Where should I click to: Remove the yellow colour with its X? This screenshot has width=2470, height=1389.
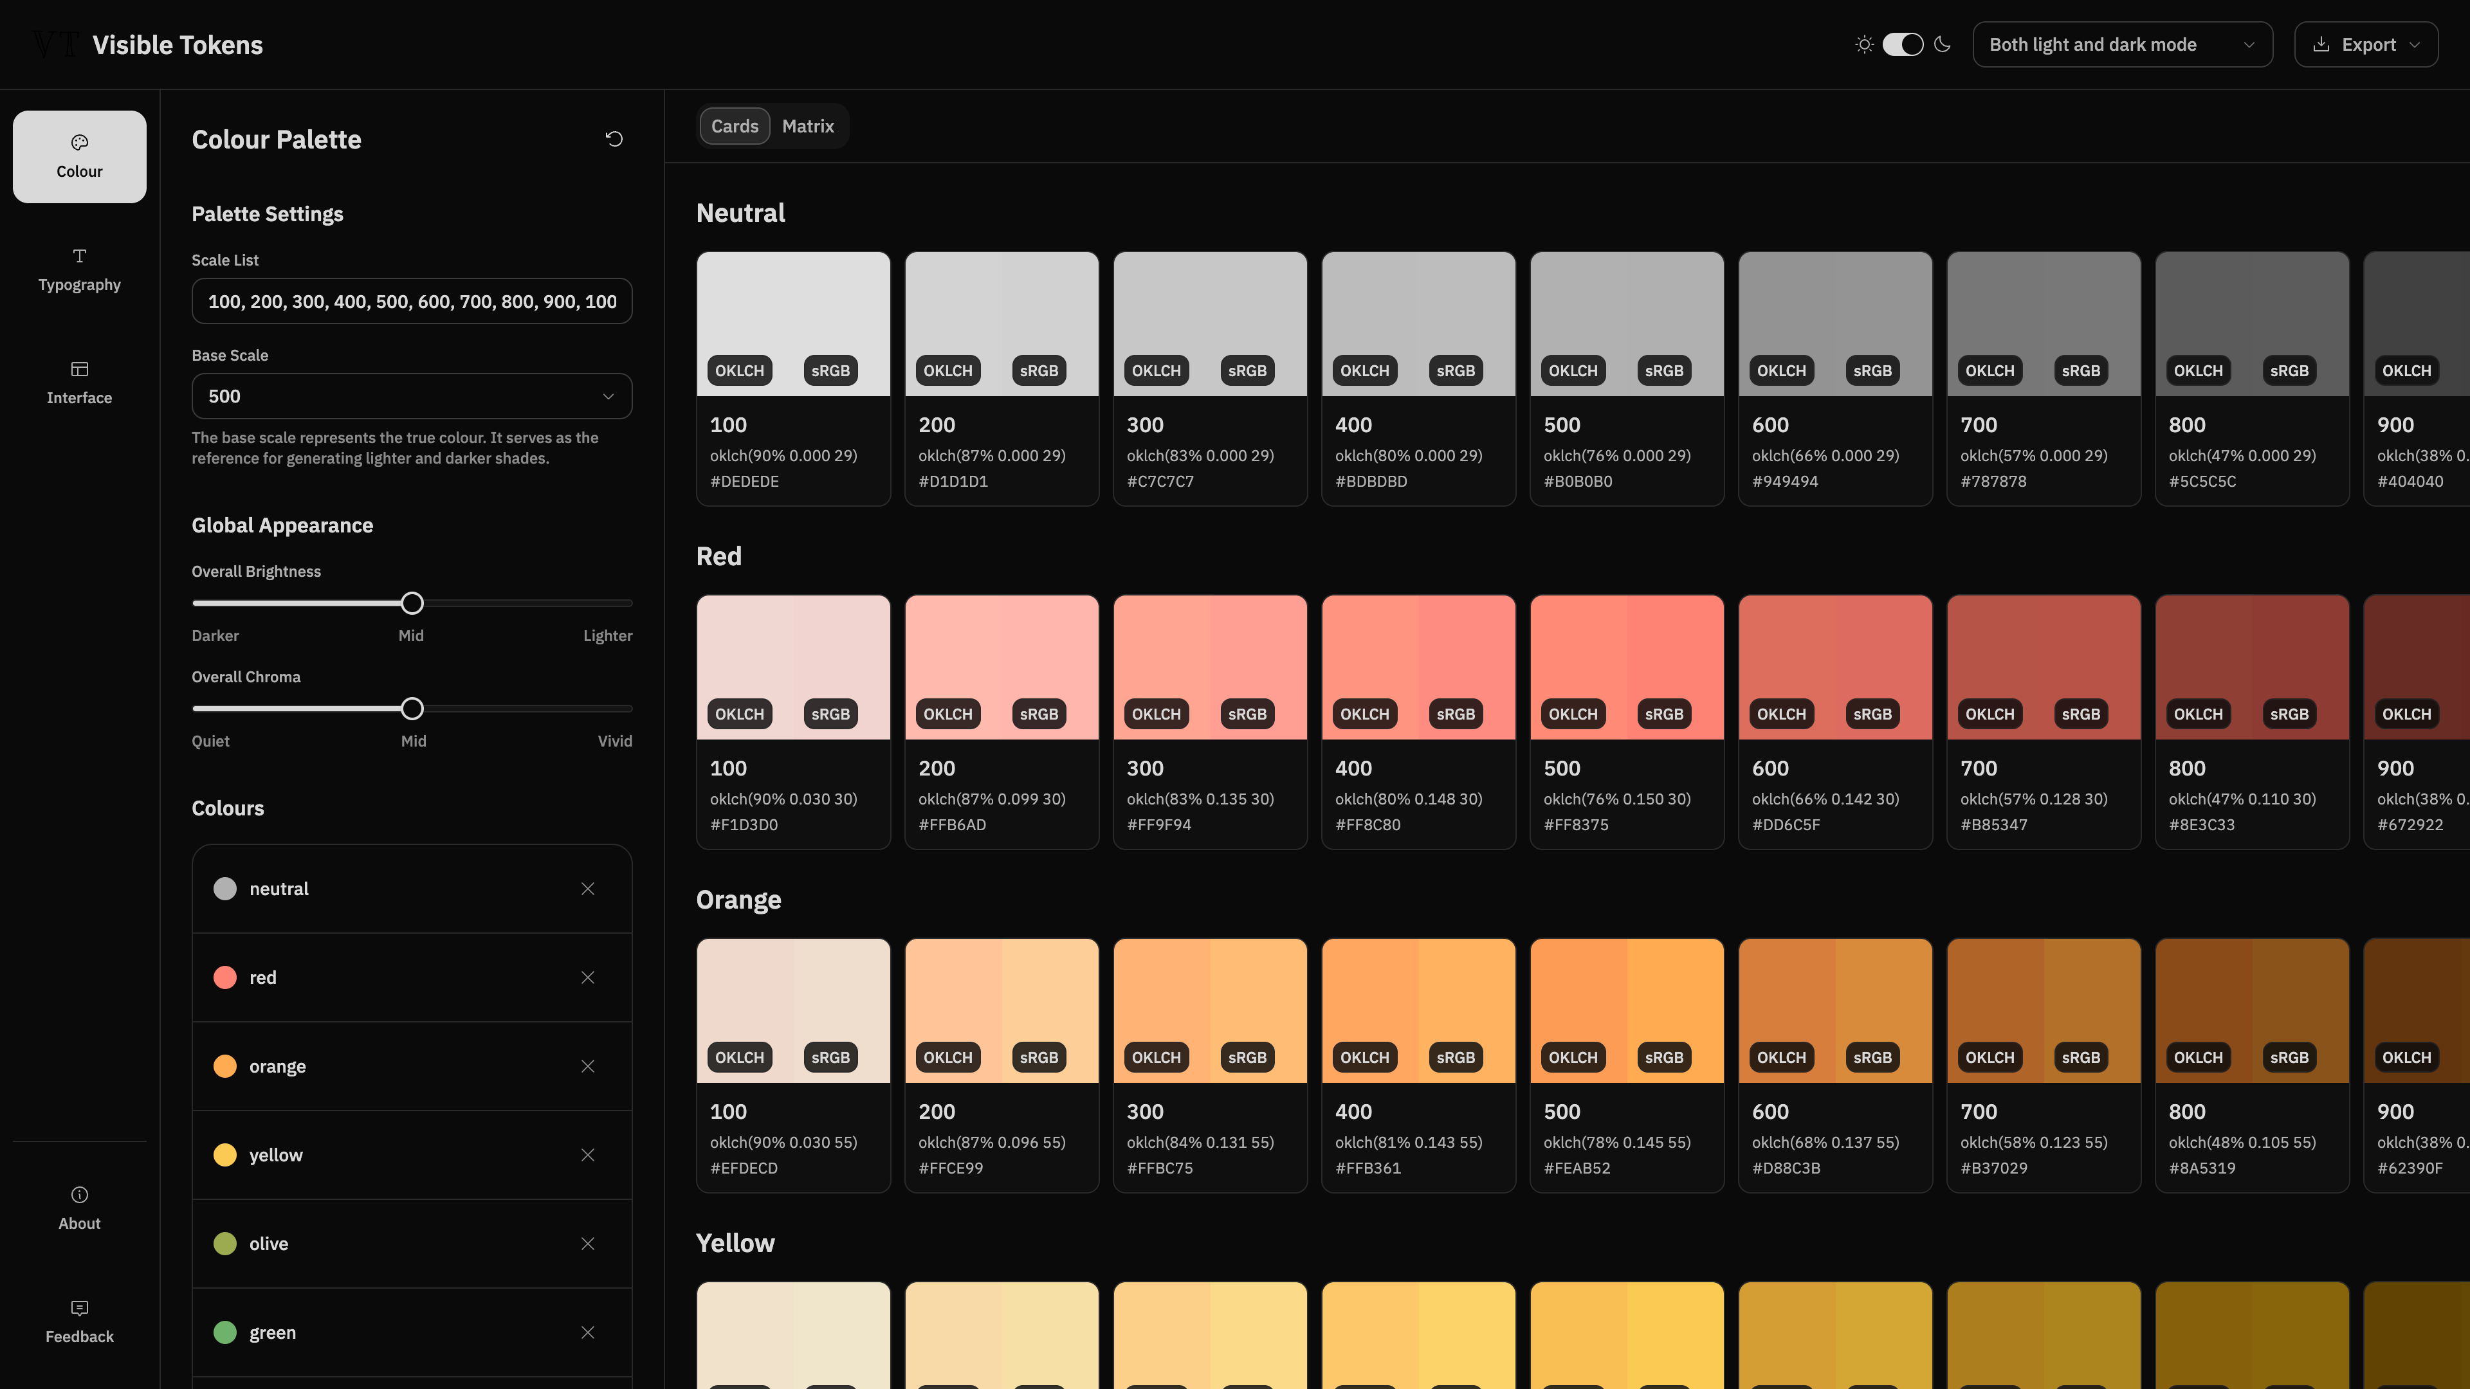click(588, 1155)
